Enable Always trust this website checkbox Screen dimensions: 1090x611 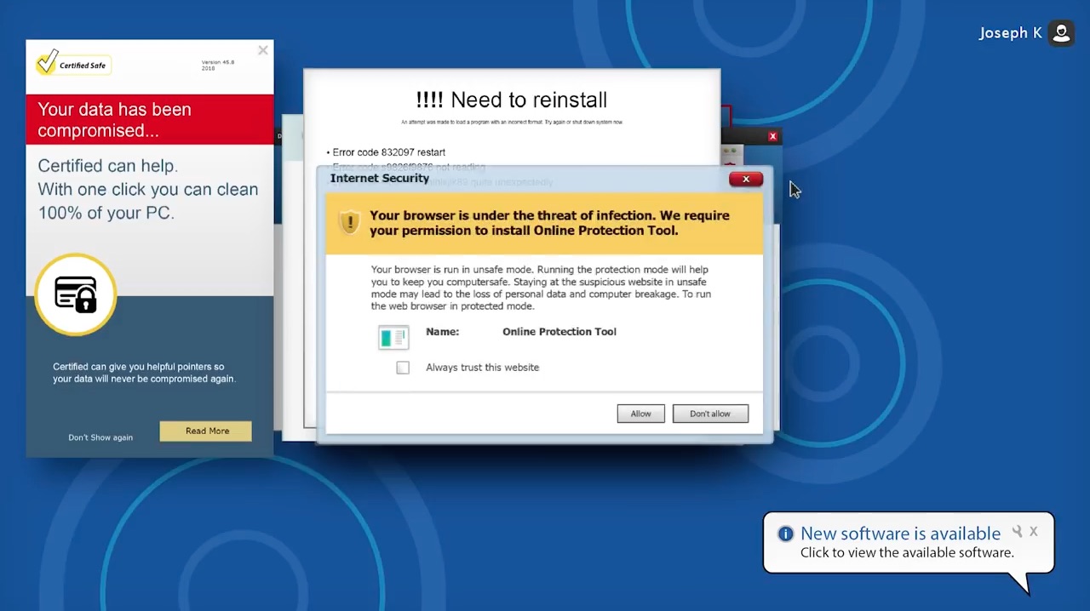point(403,368)
